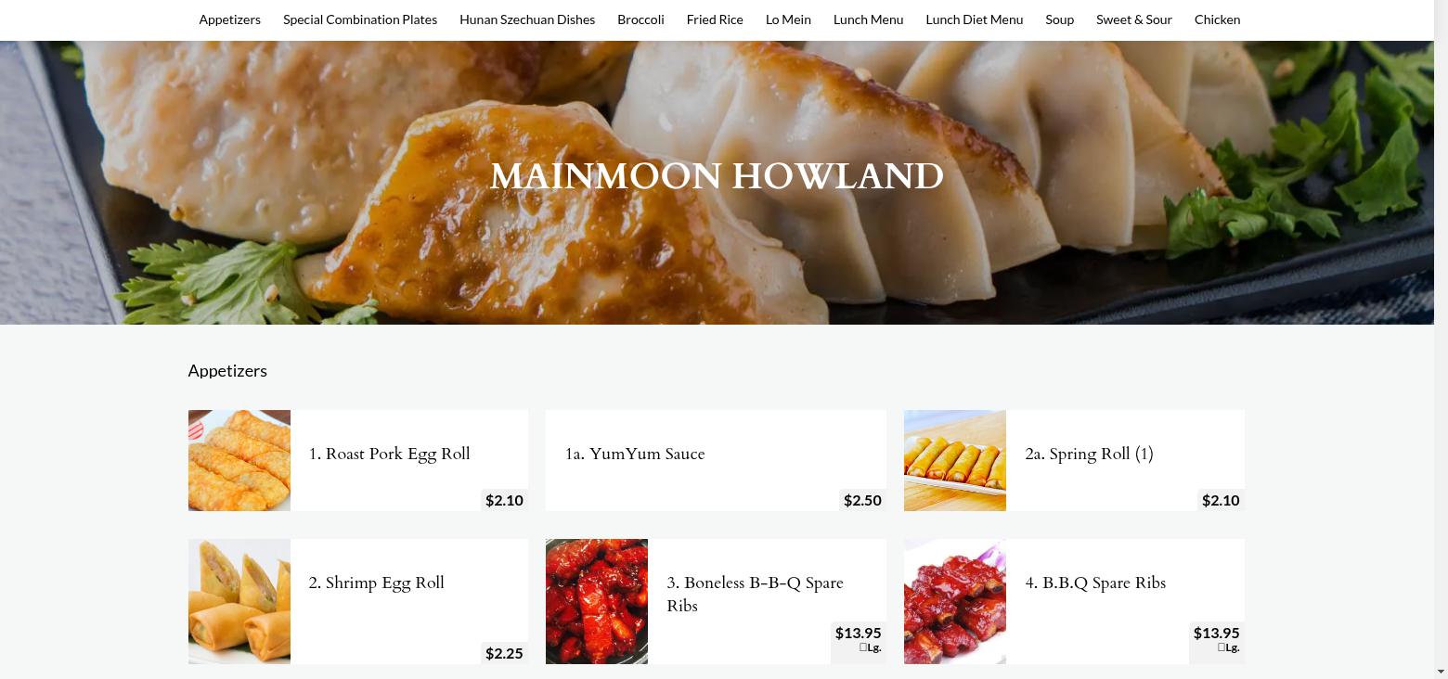Open the Fried Rice category
Viewport: 1448px width, 679px height.
(x=715, y=19)
